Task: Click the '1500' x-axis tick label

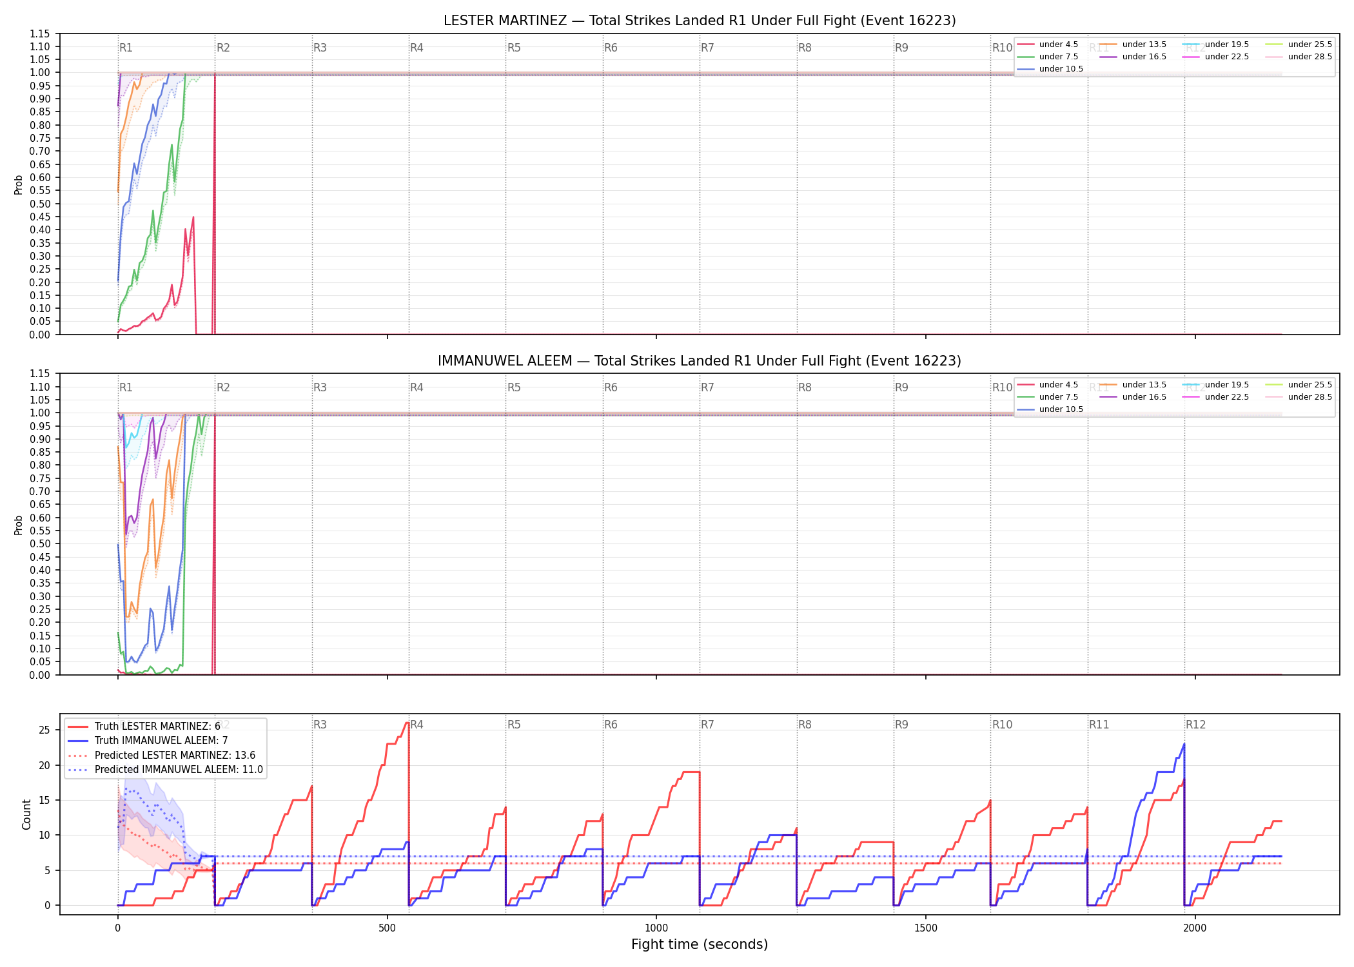Action: pyautogui.click(x=926, y=928)
